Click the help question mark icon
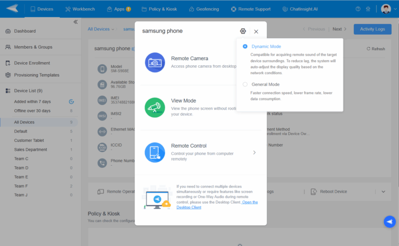Screen dimensions: 399x246 [358, 9]
